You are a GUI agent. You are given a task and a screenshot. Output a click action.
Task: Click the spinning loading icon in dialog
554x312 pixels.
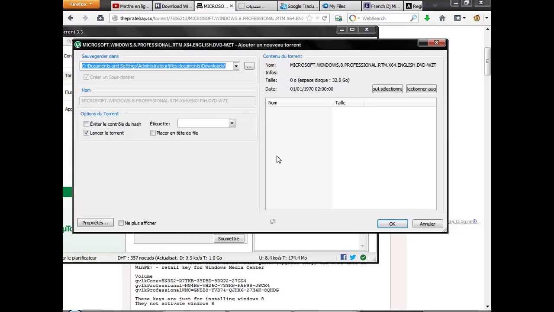pos(273,221)
